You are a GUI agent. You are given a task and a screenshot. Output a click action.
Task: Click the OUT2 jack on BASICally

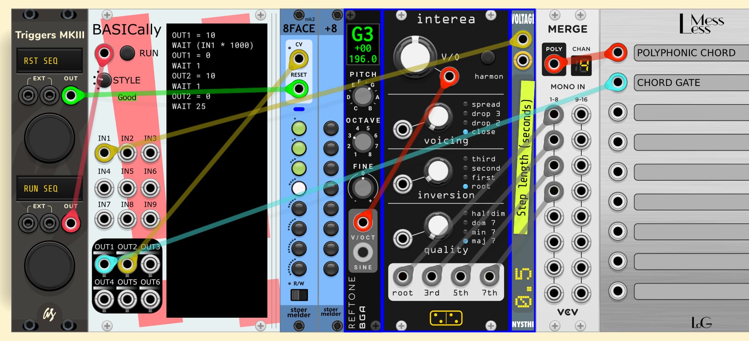pos(127,264)
